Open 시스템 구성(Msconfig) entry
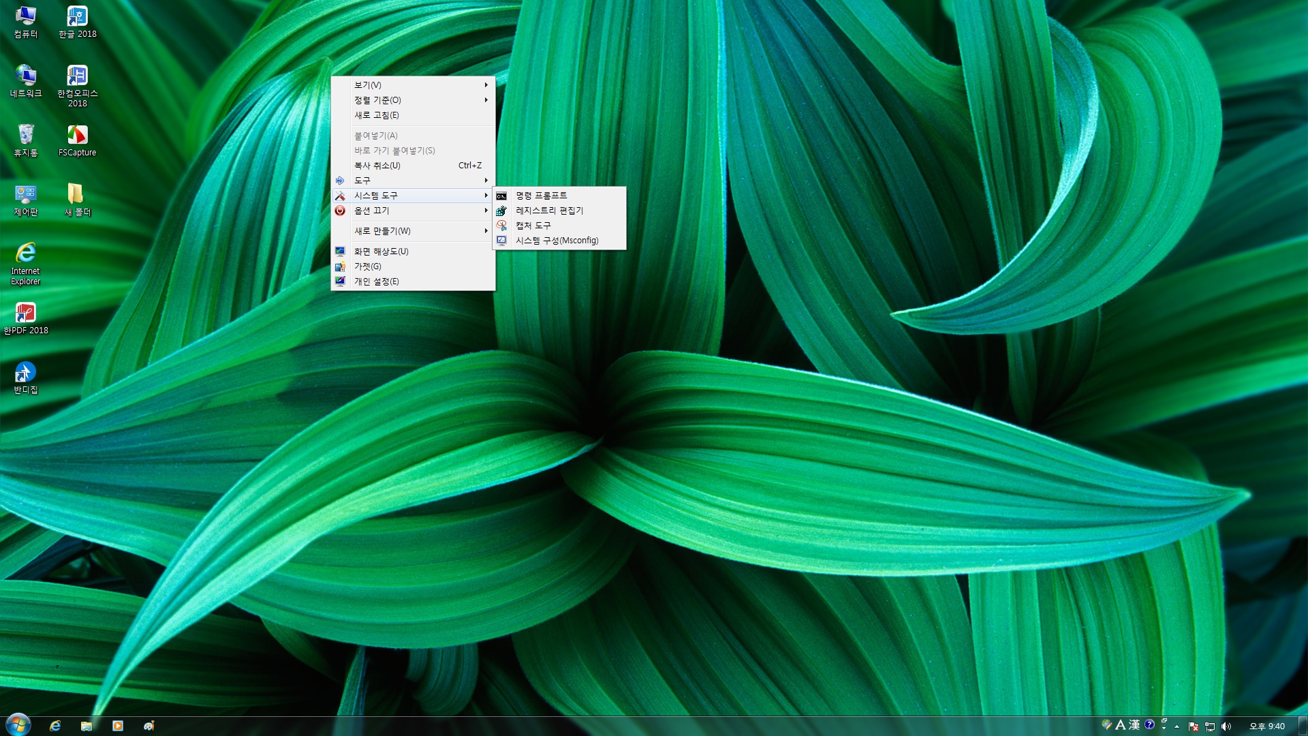The width and height of the screenshot is (1308, 736). tap(559, 241)
